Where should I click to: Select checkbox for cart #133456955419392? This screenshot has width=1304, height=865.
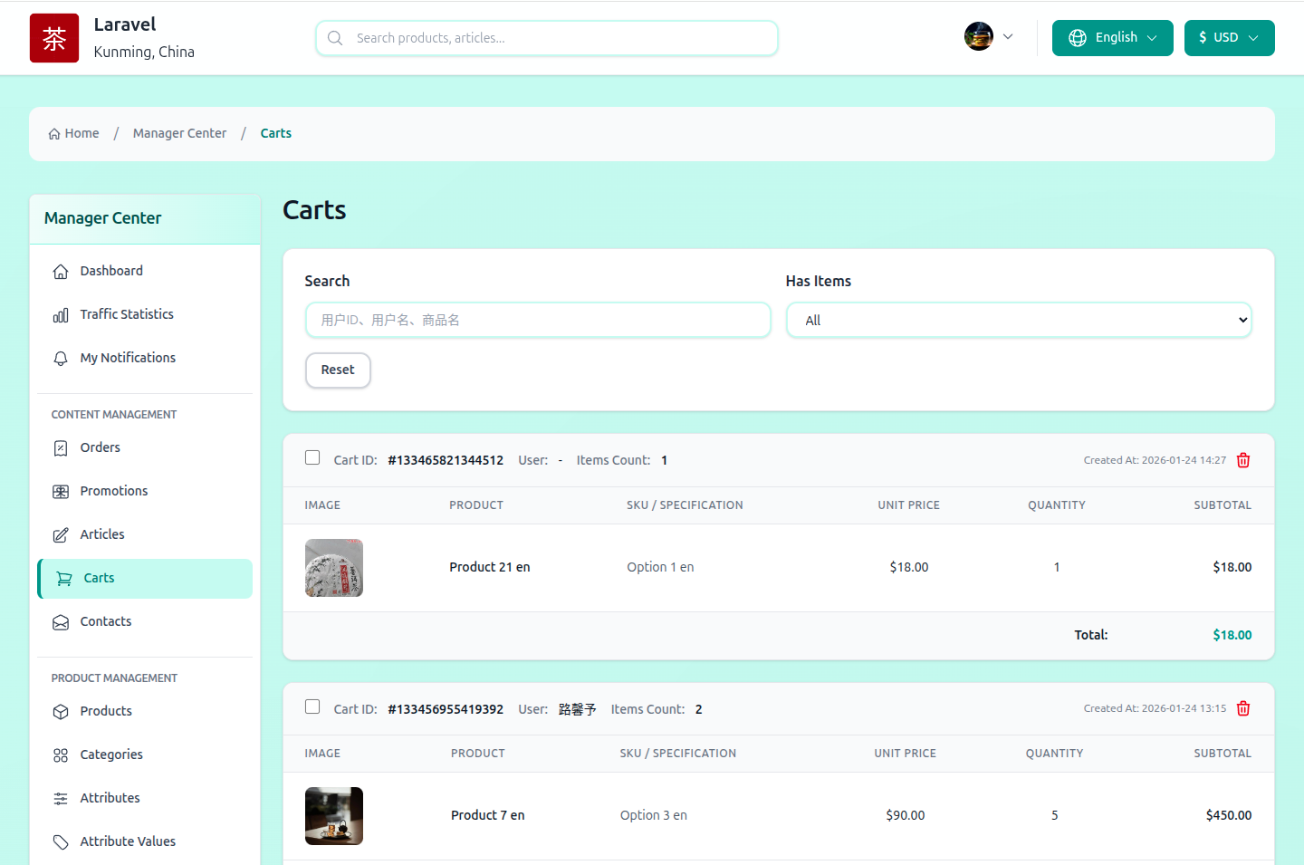pyautogui.click(x=312, y=706)
